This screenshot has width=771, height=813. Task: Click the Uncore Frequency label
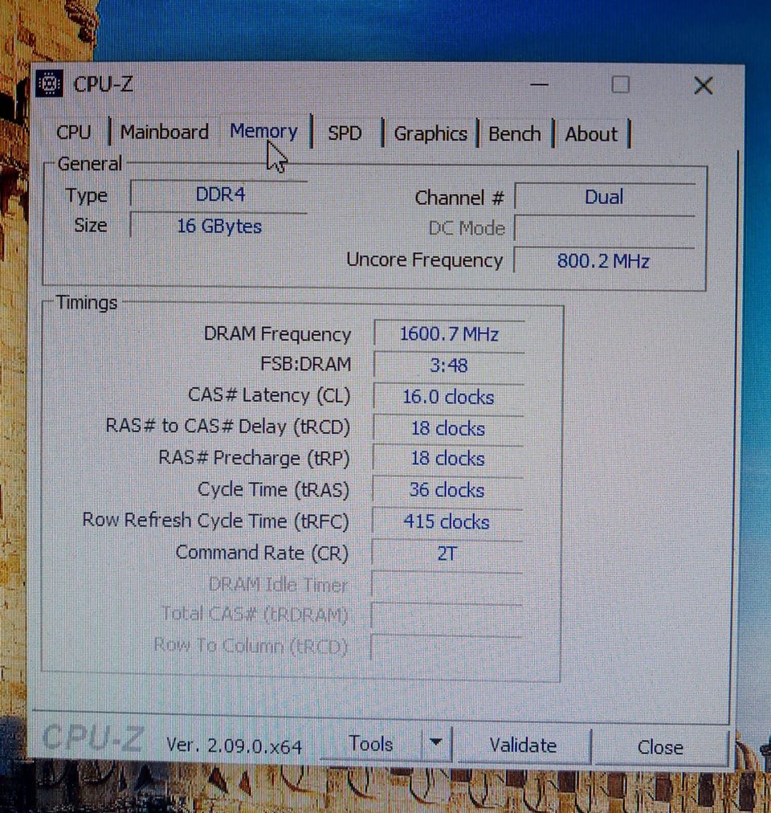click(425, 259)
